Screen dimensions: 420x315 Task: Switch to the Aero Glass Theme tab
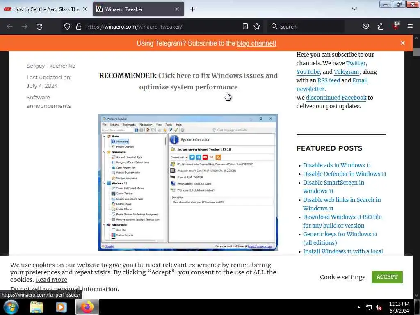tap(46, 9)
